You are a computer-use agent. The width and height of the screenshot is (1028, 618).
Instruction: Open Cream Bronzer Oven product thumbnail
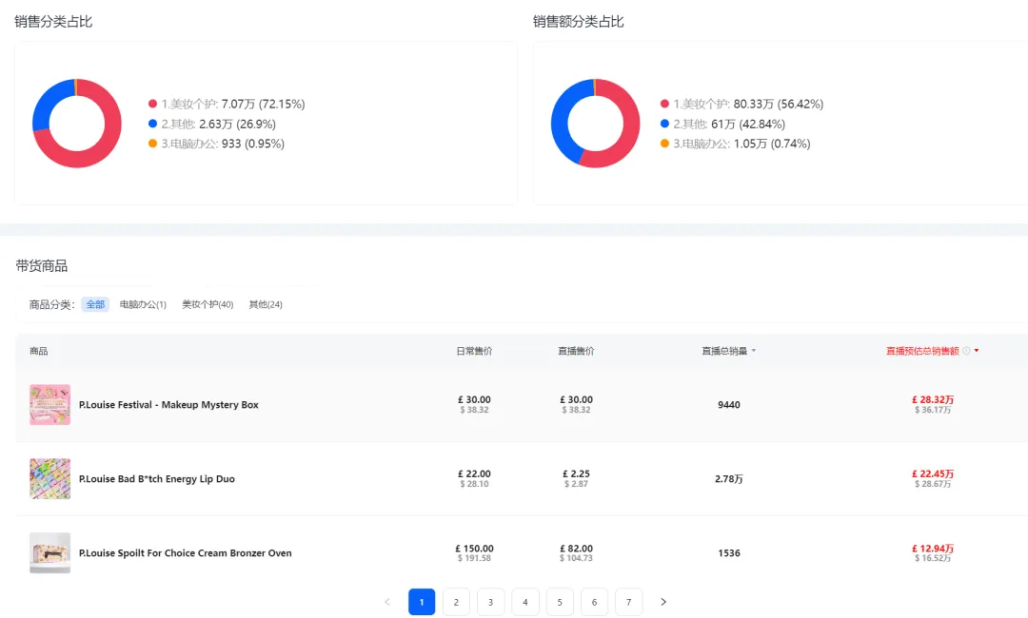pos(49,552)
